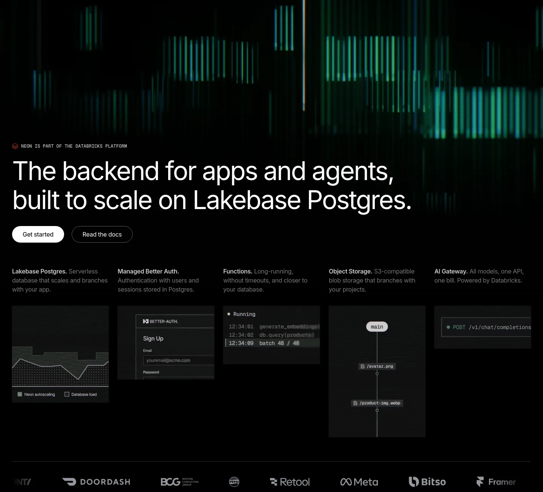543x492 pixels.
Task: Click the Get started button
Action: tap(38, 234)
